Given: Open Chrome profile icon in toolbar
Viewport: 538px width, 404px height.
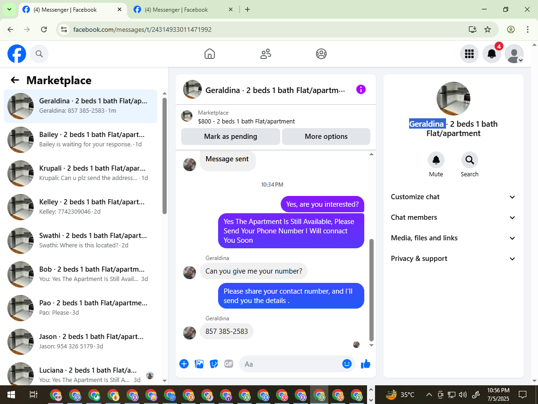Looking at the screenshot, I should pyautogui.click(x=511, y=29).
